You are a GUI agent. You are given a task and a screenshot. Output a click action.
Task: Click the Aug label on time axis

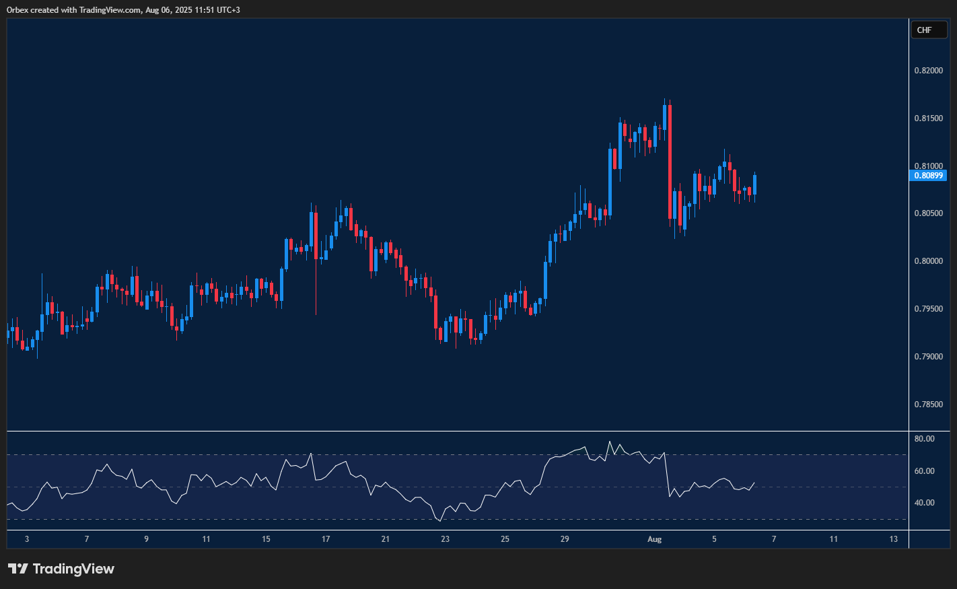point(654,539)
